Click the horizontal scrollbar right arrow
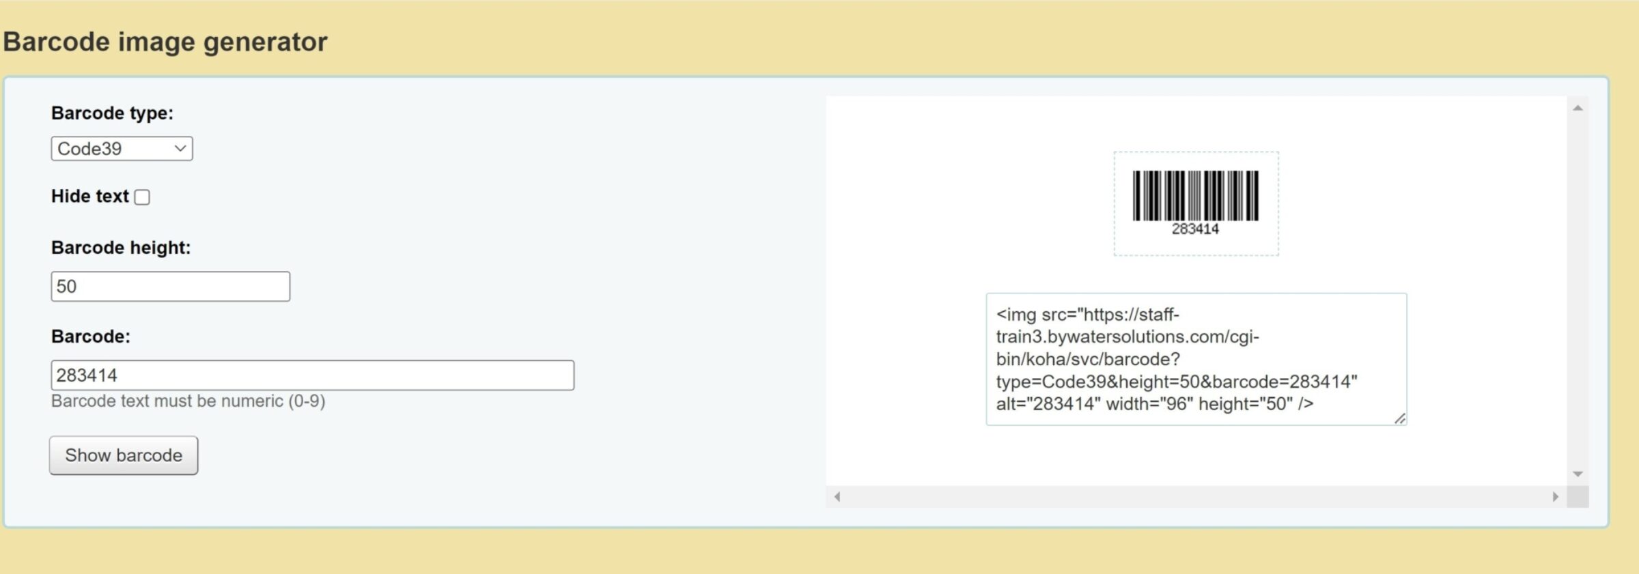The width and height of the screenshot is (1639, 574). (x=1555, y=497)
